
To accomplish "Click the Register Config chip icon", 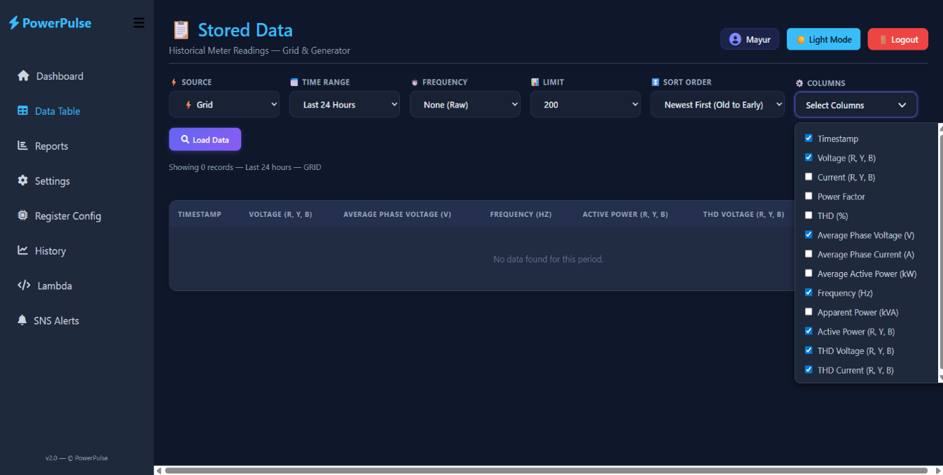I will (22, 215).
